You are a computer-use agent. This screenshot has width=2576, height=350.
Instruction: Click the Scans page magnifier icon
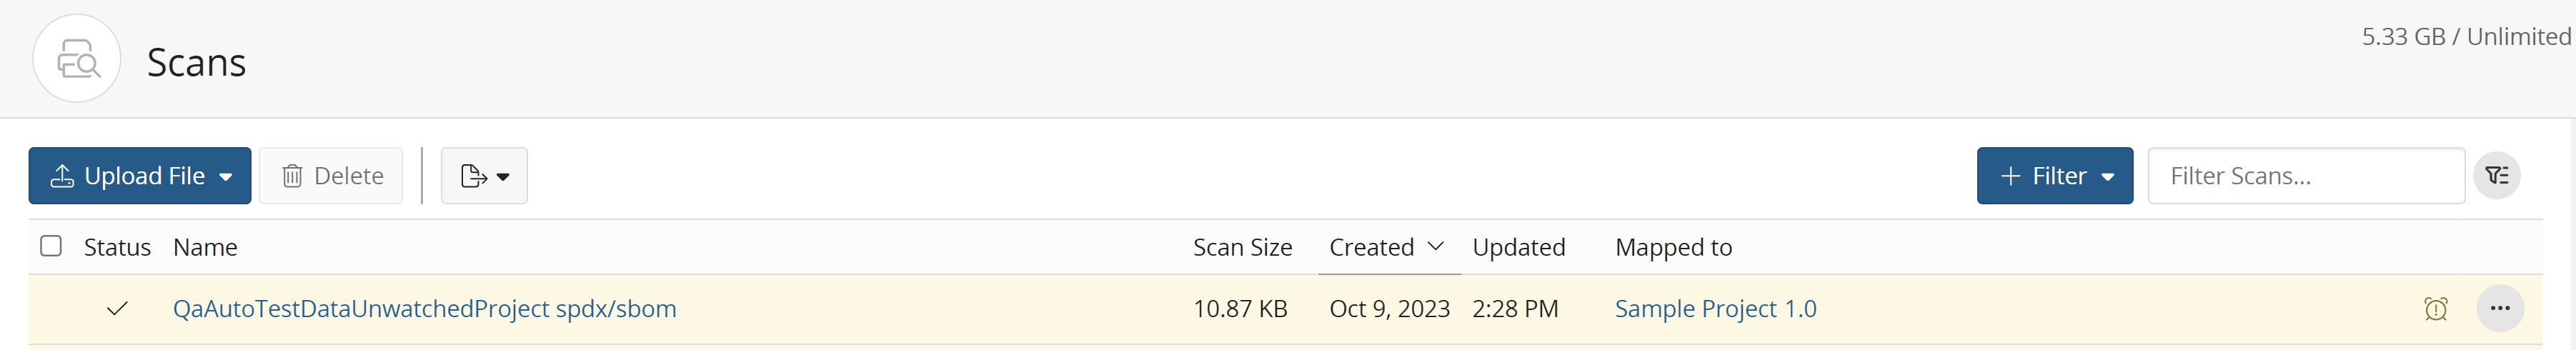tap(77, 59)
